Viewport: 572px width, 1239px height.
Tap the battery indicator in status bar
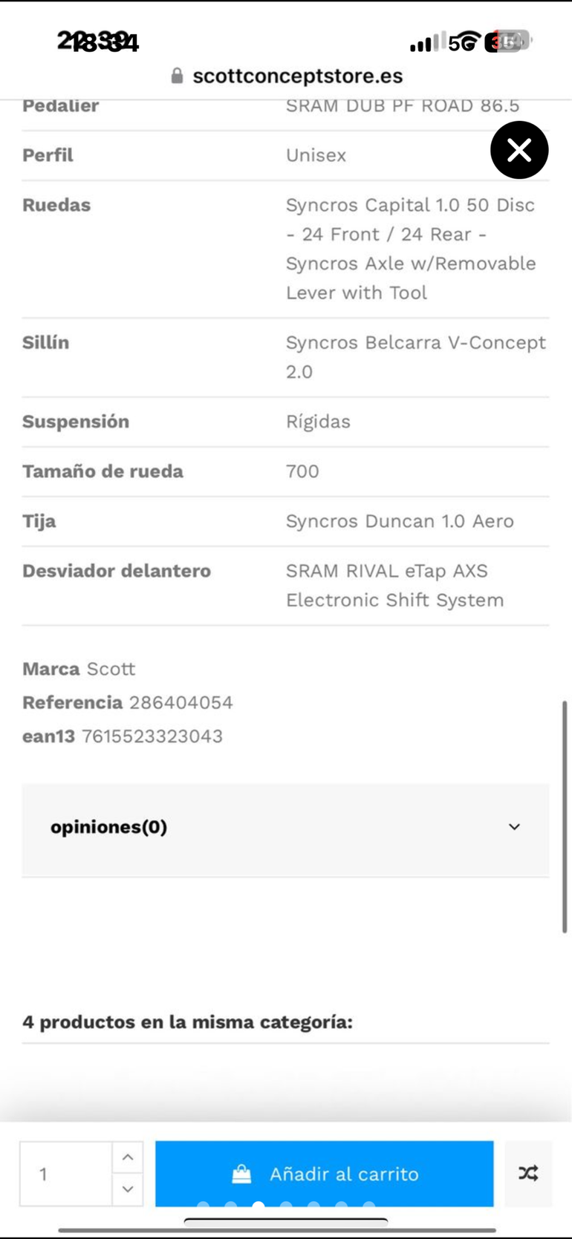[507, 42]
